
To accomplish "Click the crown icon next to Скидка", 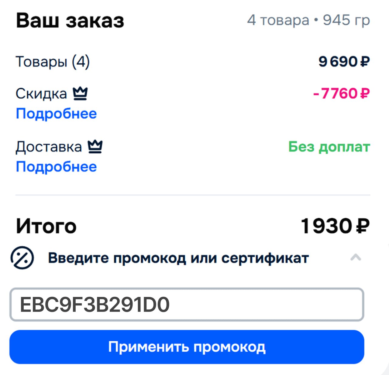I will [x=80, y=94].
